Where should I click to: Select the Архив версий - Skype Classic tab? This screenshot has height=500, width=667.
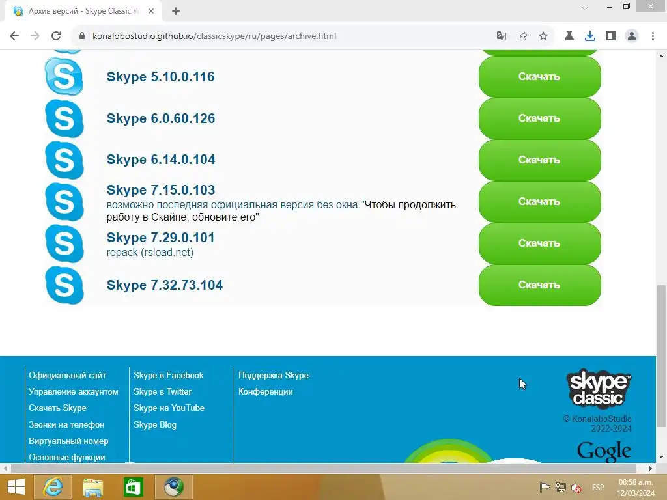point(83,12)
